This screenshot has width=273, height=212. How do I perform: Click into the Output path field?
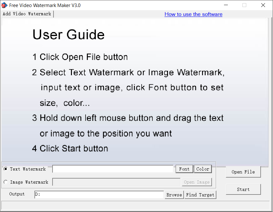99,194
